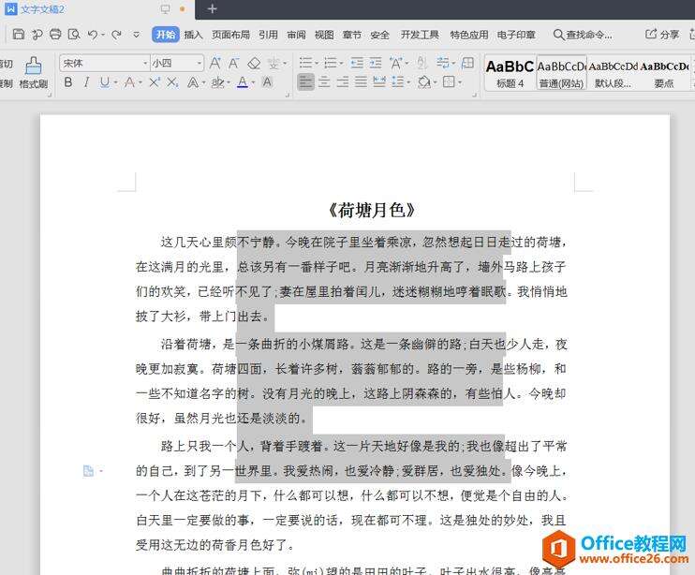Open the 视图 (View) tab
Screen dimensions: 695x575
click(324, 35)
